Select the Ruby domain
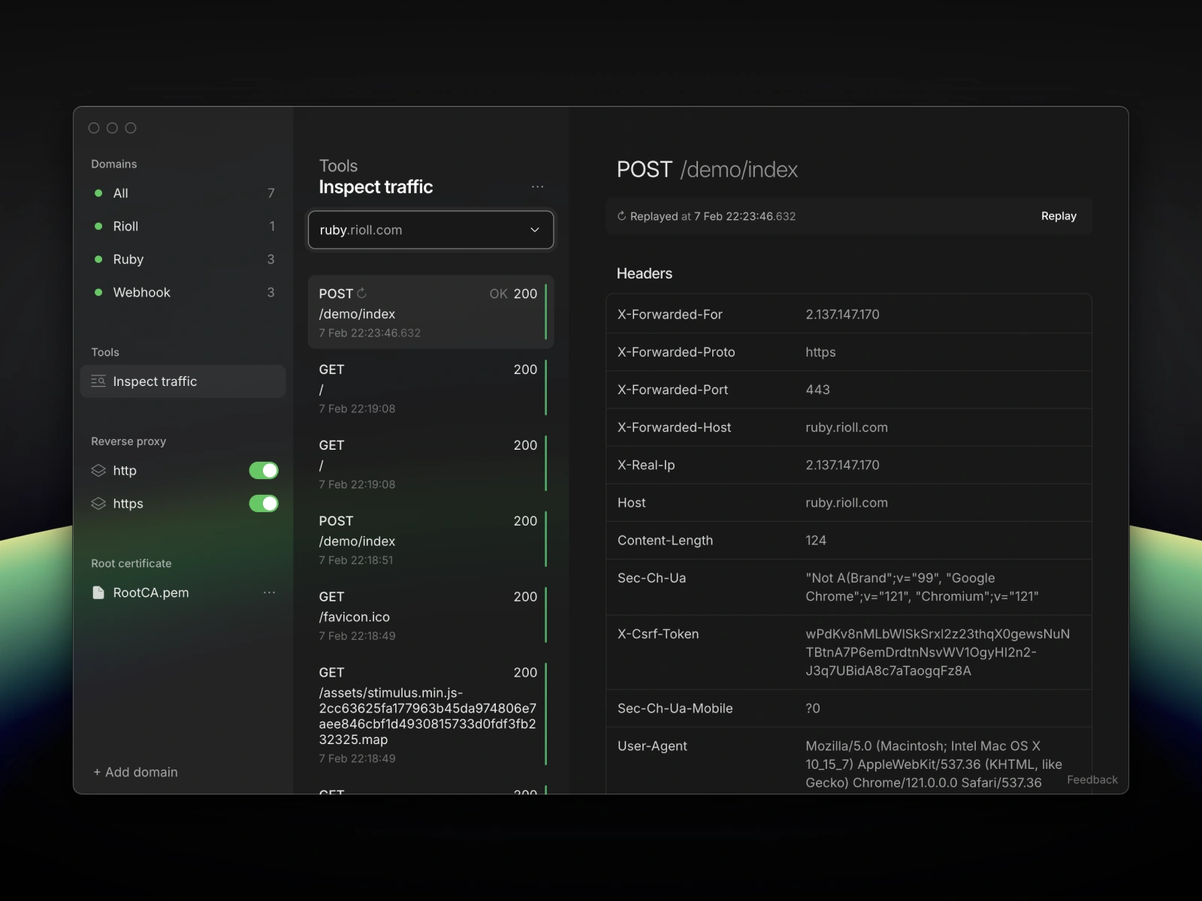Viewport: 1202px width, 901px height. click(183, 259)
